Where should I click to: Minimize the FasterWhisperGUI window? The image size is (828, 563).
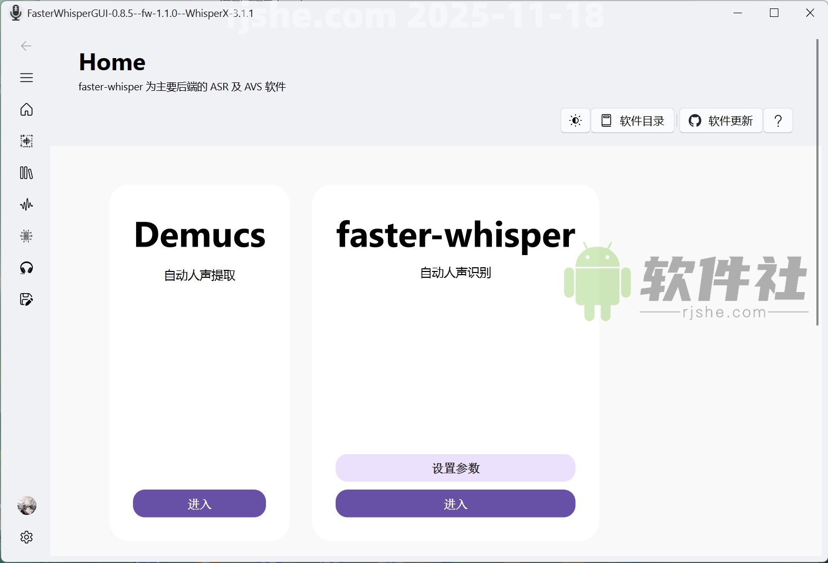tap(738, 13)
